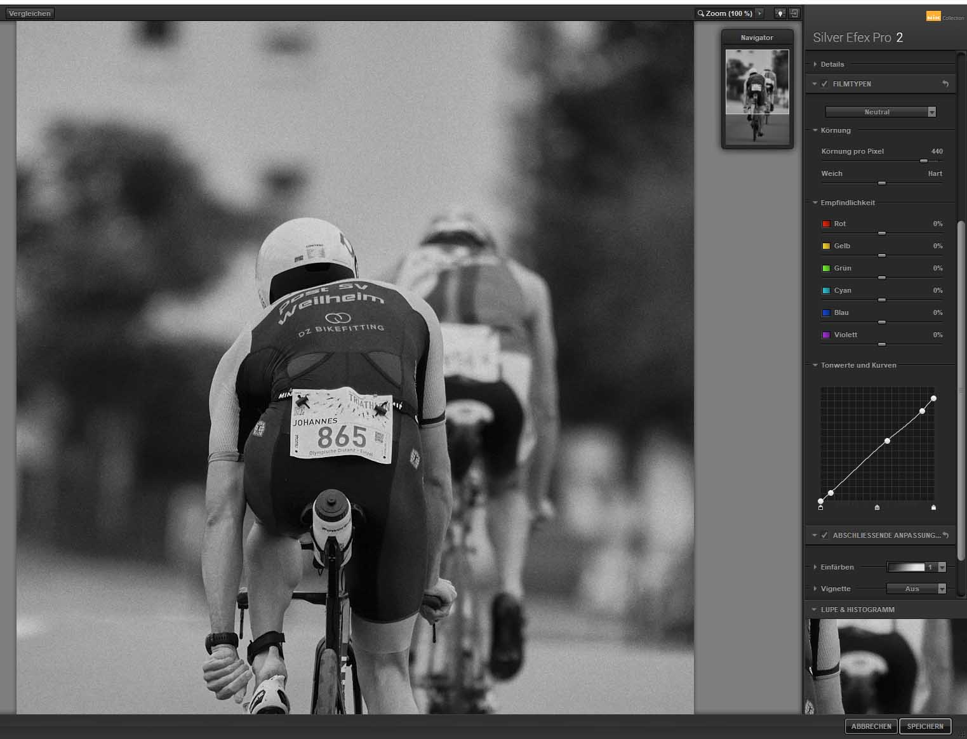
Task: Click the black point marker under curve
Action: pos(821,507)
